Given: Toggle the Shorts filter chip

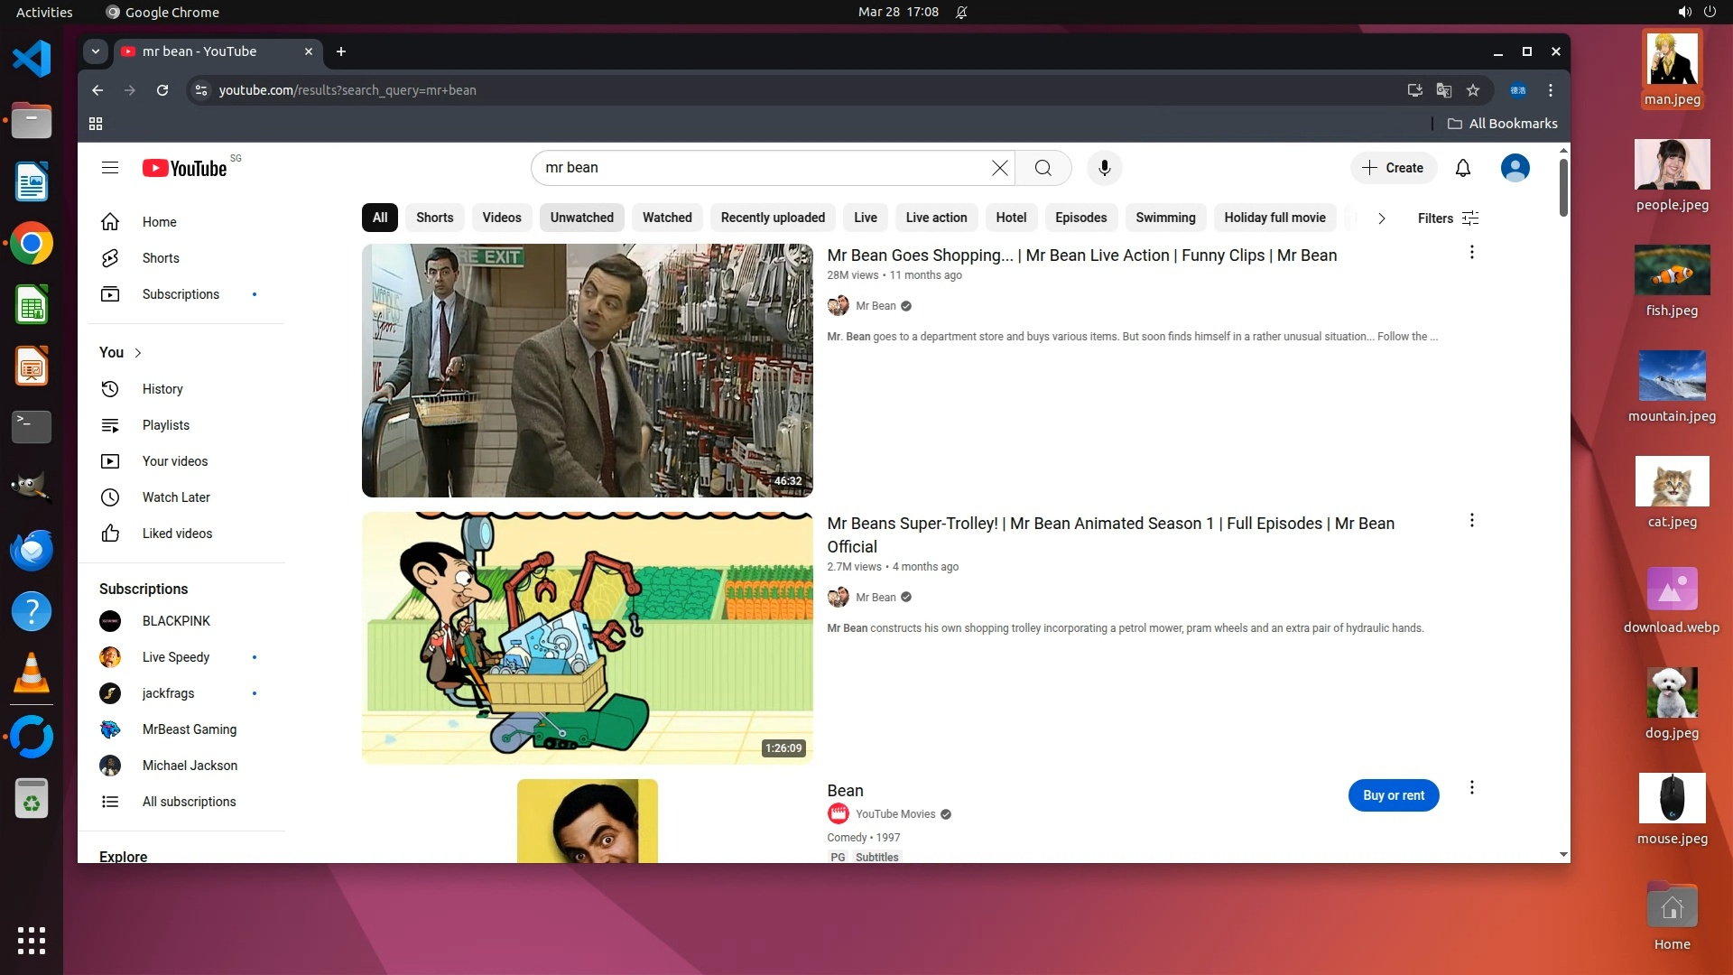Looking at the screenshot, I should [x=434, y=218].
